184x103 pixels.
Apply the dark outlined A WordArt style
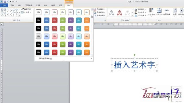click(x=111, y=13)
